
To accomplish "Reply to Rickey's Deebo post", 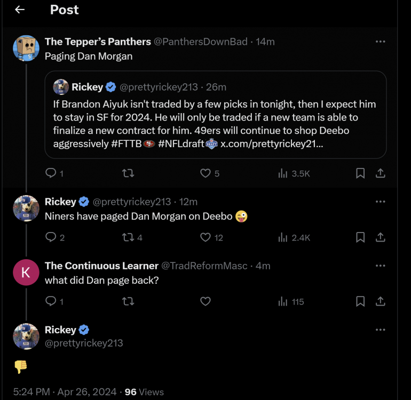I will click(x=51, y=237).
